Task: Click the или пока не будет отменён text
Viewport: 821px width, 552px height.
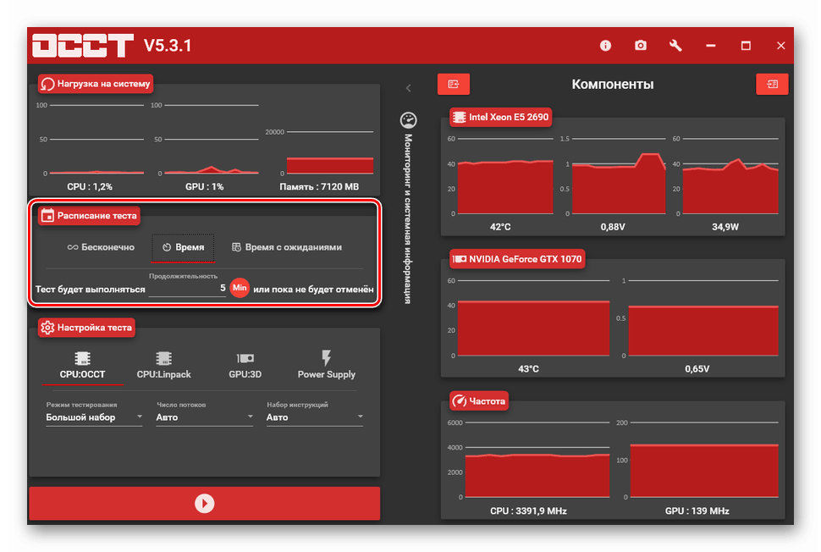Action: (314, 290)
